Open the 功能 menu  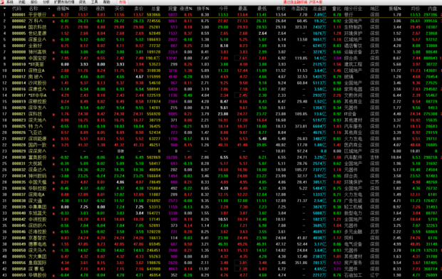[x=21, y=2]
